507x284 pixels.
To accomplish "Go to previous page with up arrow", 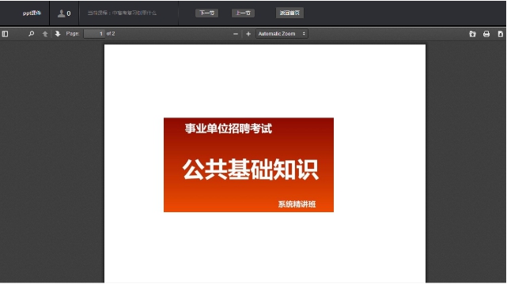I will [x=45, y=34].
